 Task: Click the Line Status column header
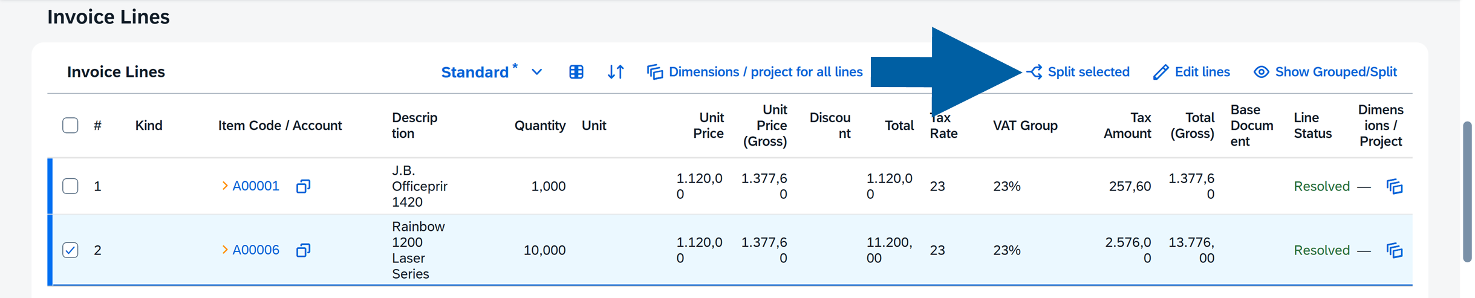tap(1313, 126)
